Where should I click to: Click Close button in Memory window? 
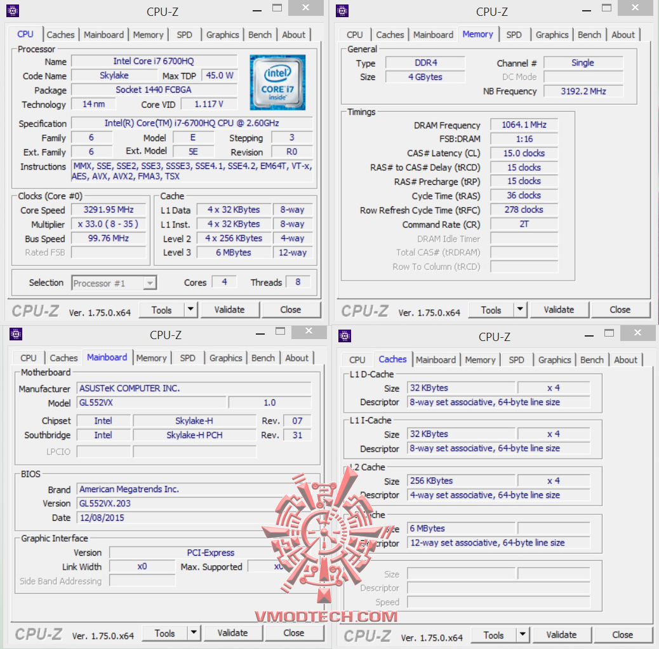(x=620, y=310)
